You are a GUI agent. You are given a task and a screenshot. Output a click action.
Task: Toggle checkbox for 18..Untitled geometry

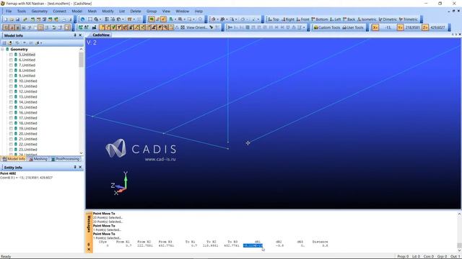pyautogui.click(x=11, y=123)
